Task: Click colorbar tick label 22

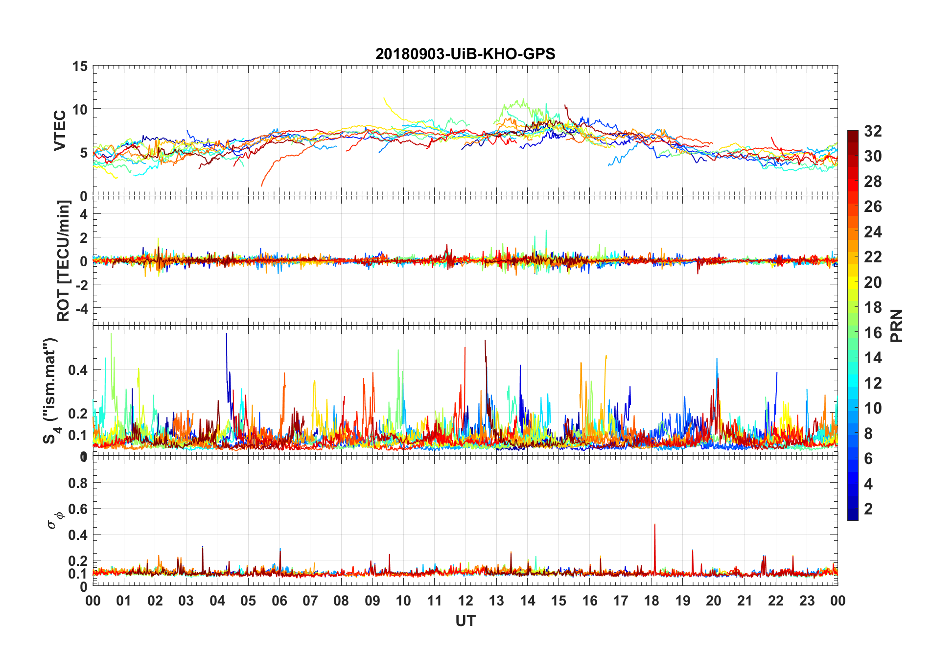Action: [x=873, y=257]
